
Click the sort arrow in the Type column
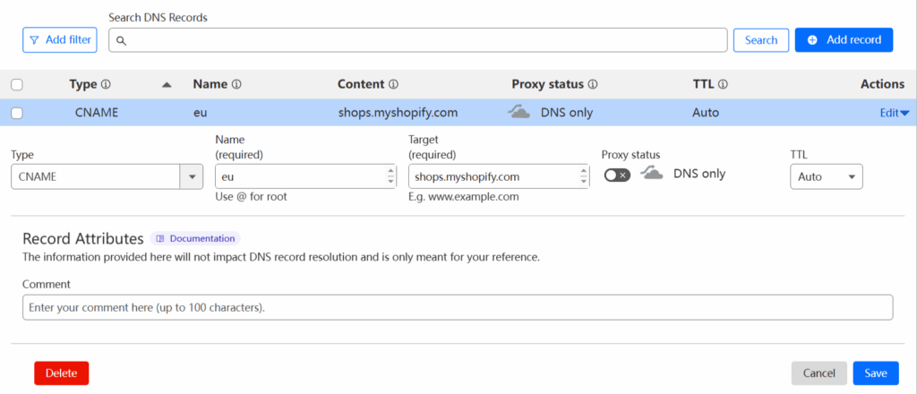click(166, 85)
